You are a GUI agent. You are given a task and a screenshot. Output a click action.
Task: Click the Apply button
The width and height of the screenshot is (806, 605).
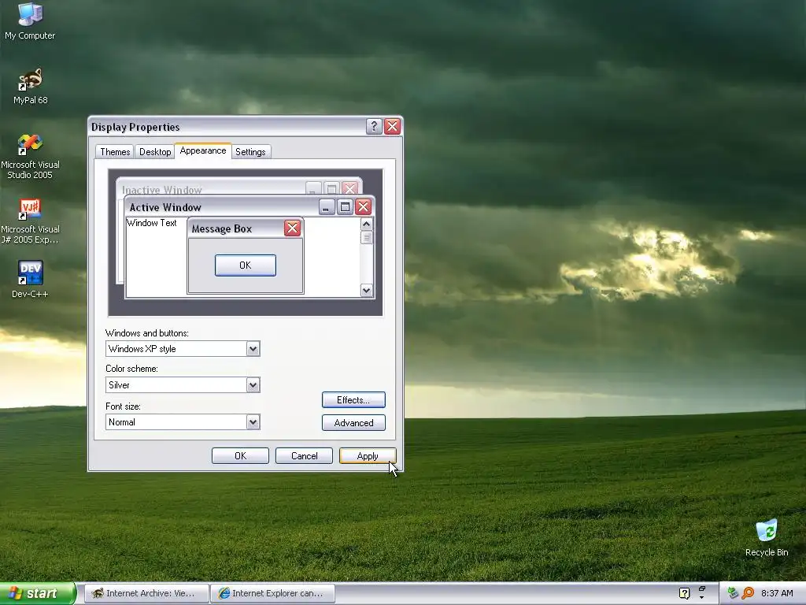[x=368, y=456]
